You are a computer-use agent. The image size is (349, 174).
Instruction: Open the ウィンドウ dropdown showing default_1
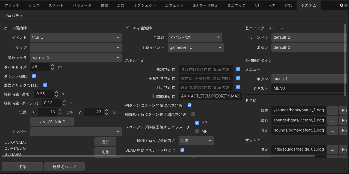[309, 37]
